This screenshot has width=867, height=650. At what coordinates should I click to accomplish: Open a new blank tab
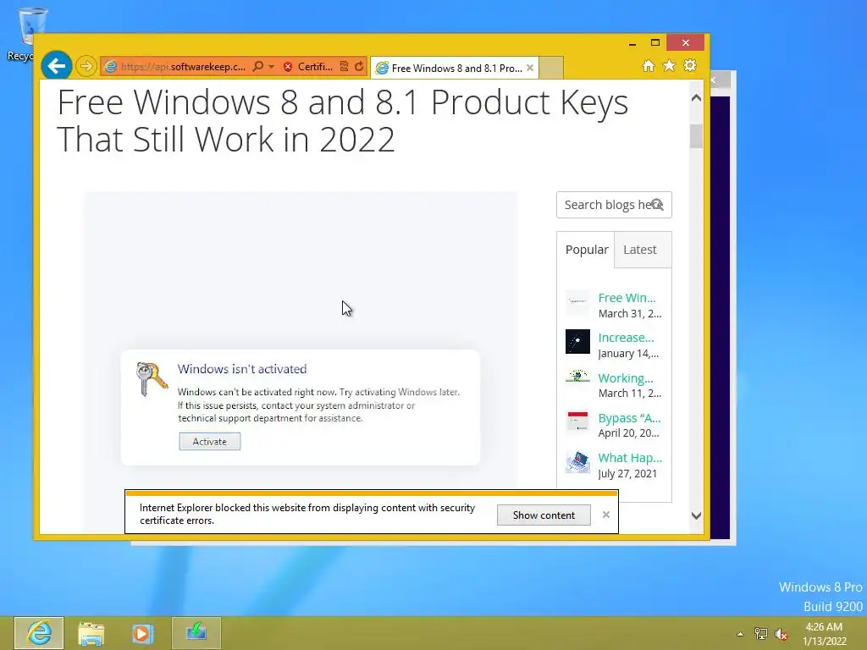point(550,68)
